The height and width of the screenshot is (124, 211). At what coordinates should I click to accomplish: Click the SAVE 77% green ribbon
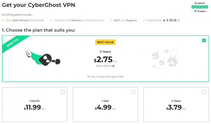(x=13, y=43)
